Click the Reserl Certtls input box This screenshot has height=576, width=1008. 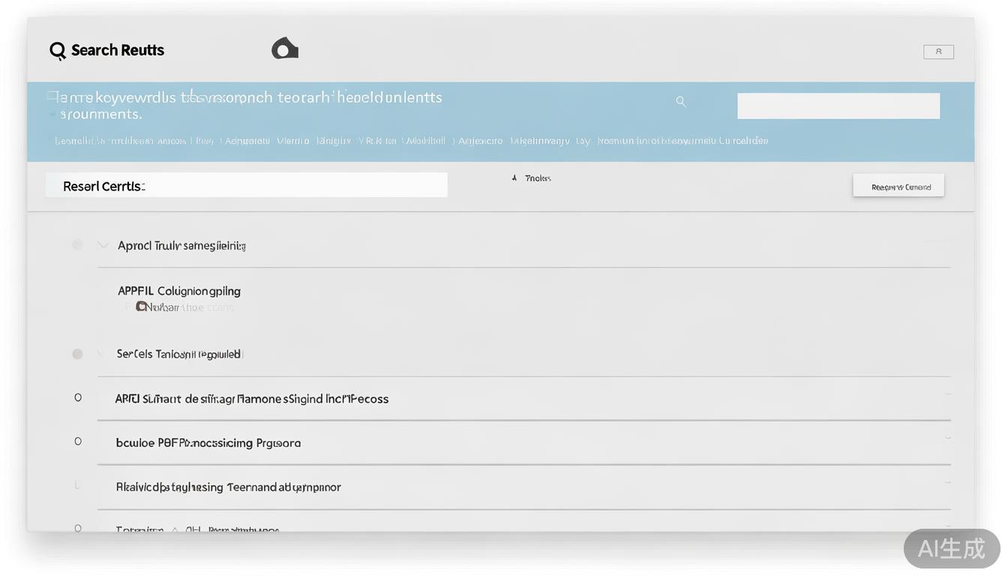pos(246,185)
